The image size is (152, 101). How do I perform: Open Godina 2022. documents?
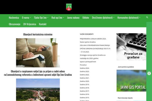85,75
